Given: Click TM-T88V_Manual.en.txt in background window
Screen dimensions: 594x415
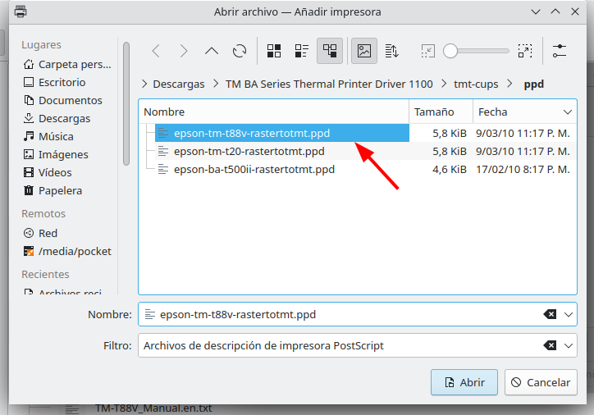Looking at the screenshot, I should pos(153,408).
